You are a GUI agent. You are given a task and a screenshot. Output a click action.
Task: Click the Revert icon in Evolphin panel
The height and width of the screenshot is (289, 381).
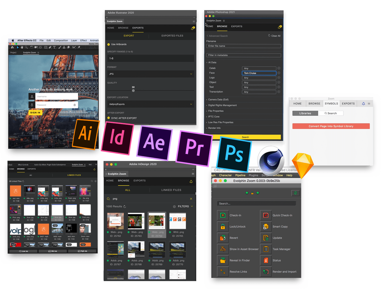(x=223, y=238)
